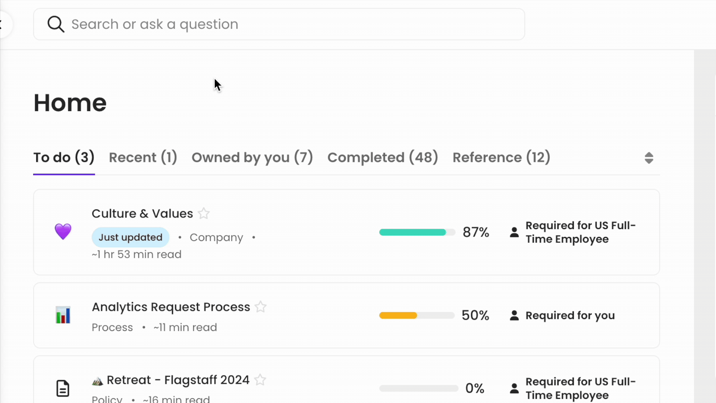Open Analytics Request Process document
The height and width of the screenshot is (403, 716).
tap(171, 307)
